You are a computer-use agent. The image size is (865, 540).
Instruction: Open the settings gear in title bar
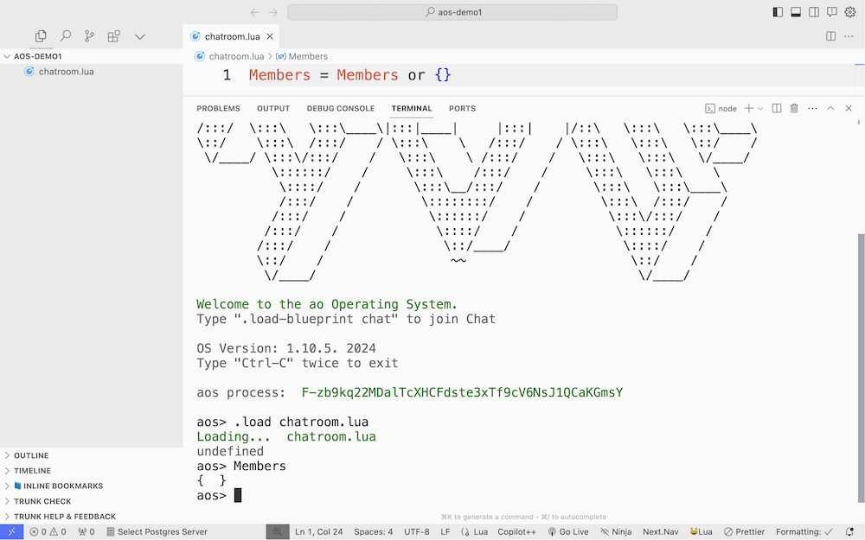[x=849, y=12]
